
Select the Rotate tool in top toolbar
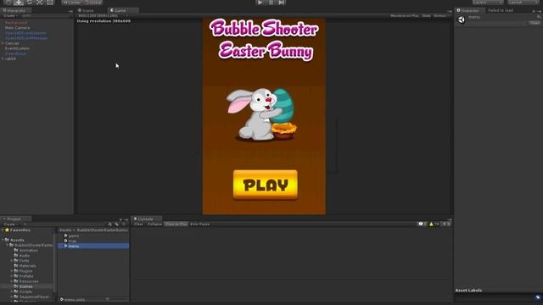[x=29, y=2]
